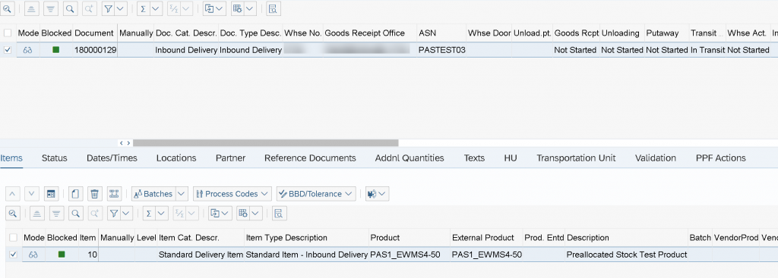
Task: Click the Product column header in items table
Action: pyautogui.click(x=410, y=238)
